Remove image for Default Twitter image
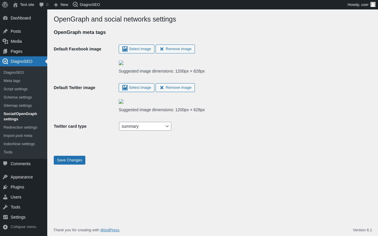 point(175,88)
